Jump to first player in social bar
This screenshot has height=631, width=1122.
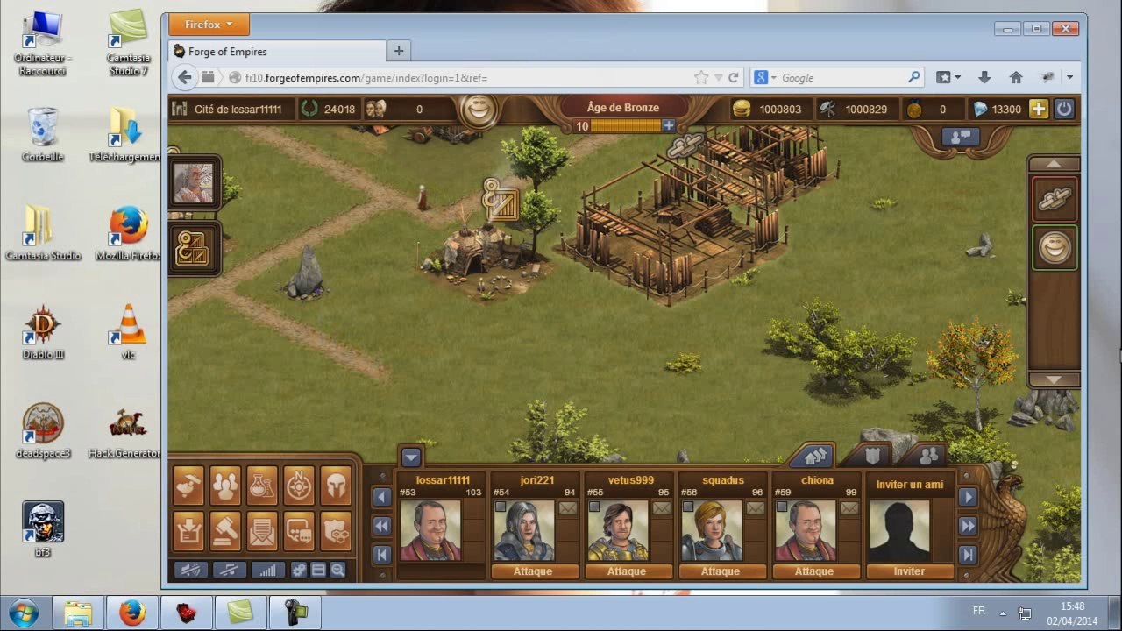tap(381, 554)
